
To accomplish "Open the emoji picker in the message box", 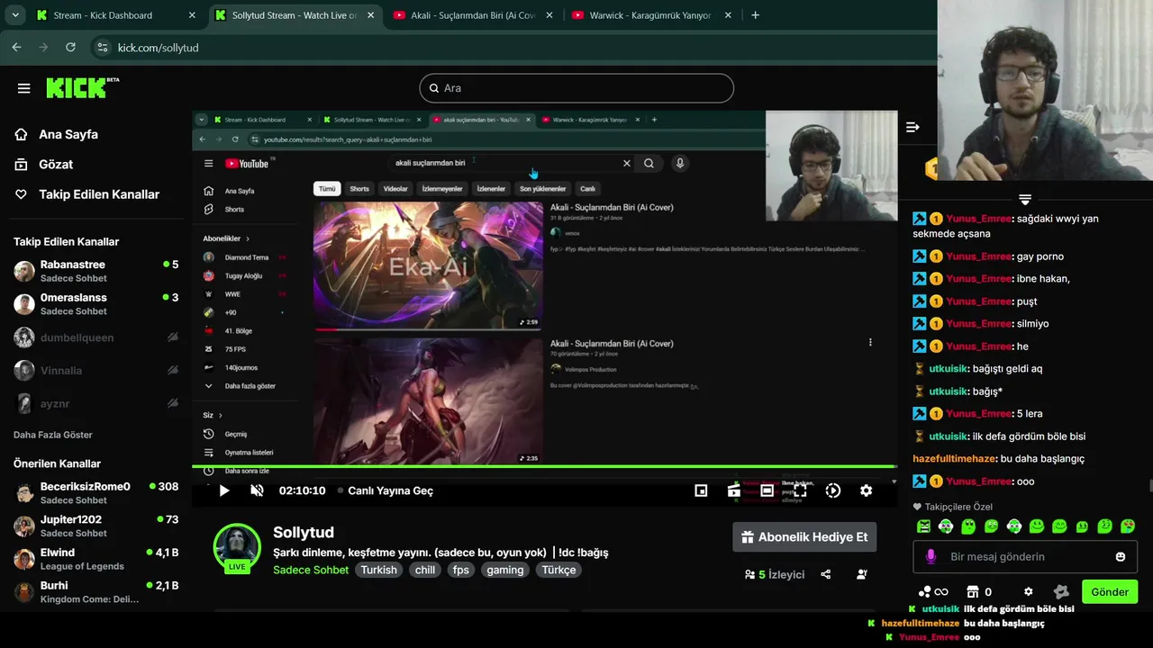I will [x=1121, y=556].
